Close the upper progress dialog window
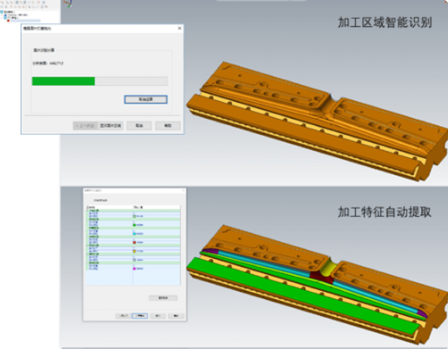 tap(179, 28)
